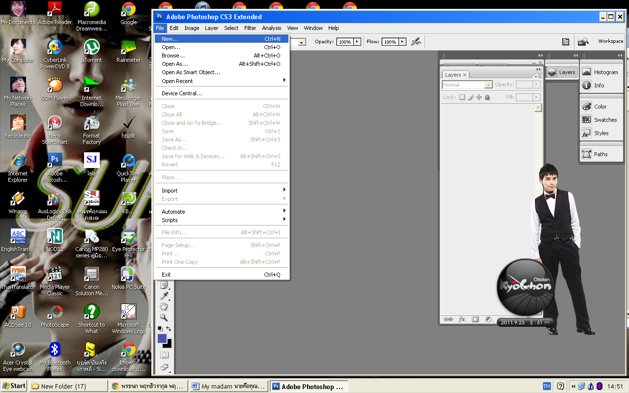Open the Flow slider arrow in options bar

[402, 42]
